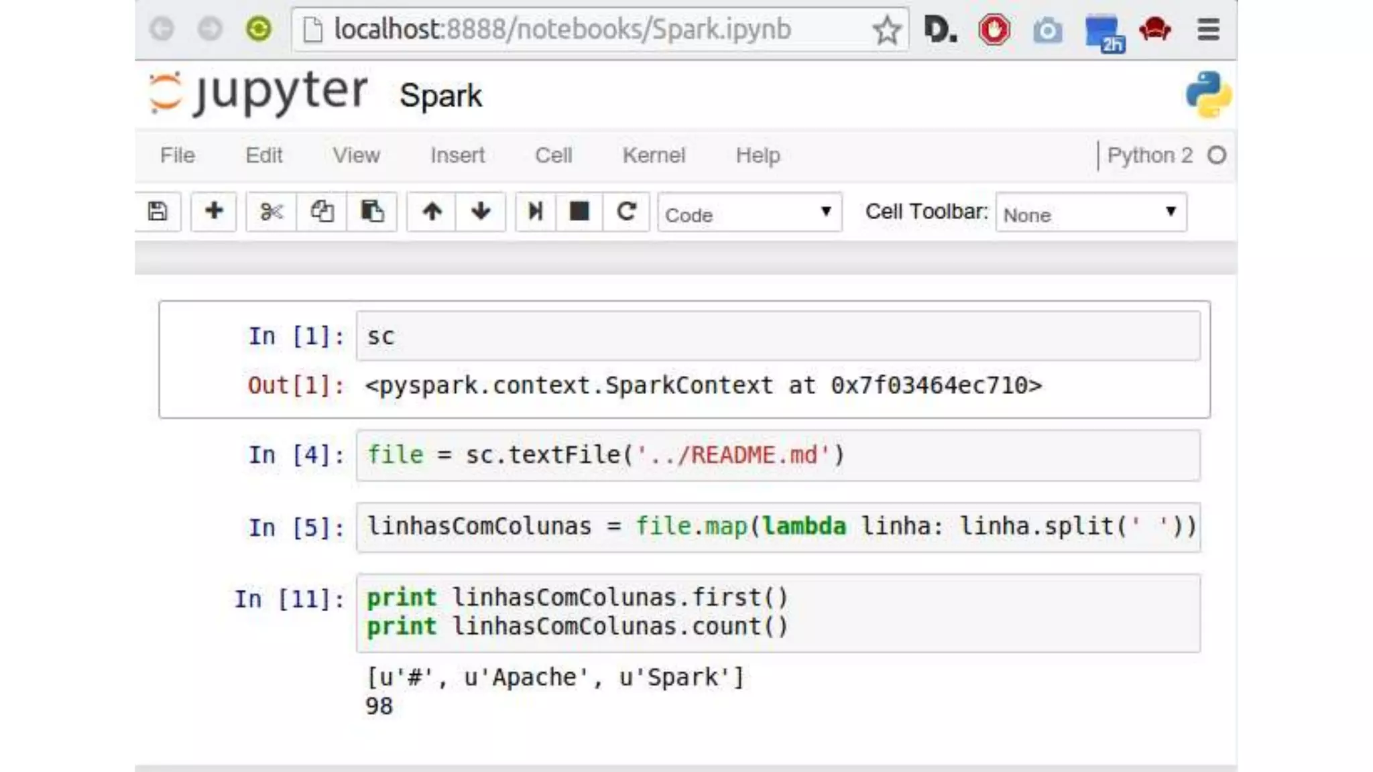Screen dimensions: 1373x772
Task: Restart the kernel icon
Action: 626,212
